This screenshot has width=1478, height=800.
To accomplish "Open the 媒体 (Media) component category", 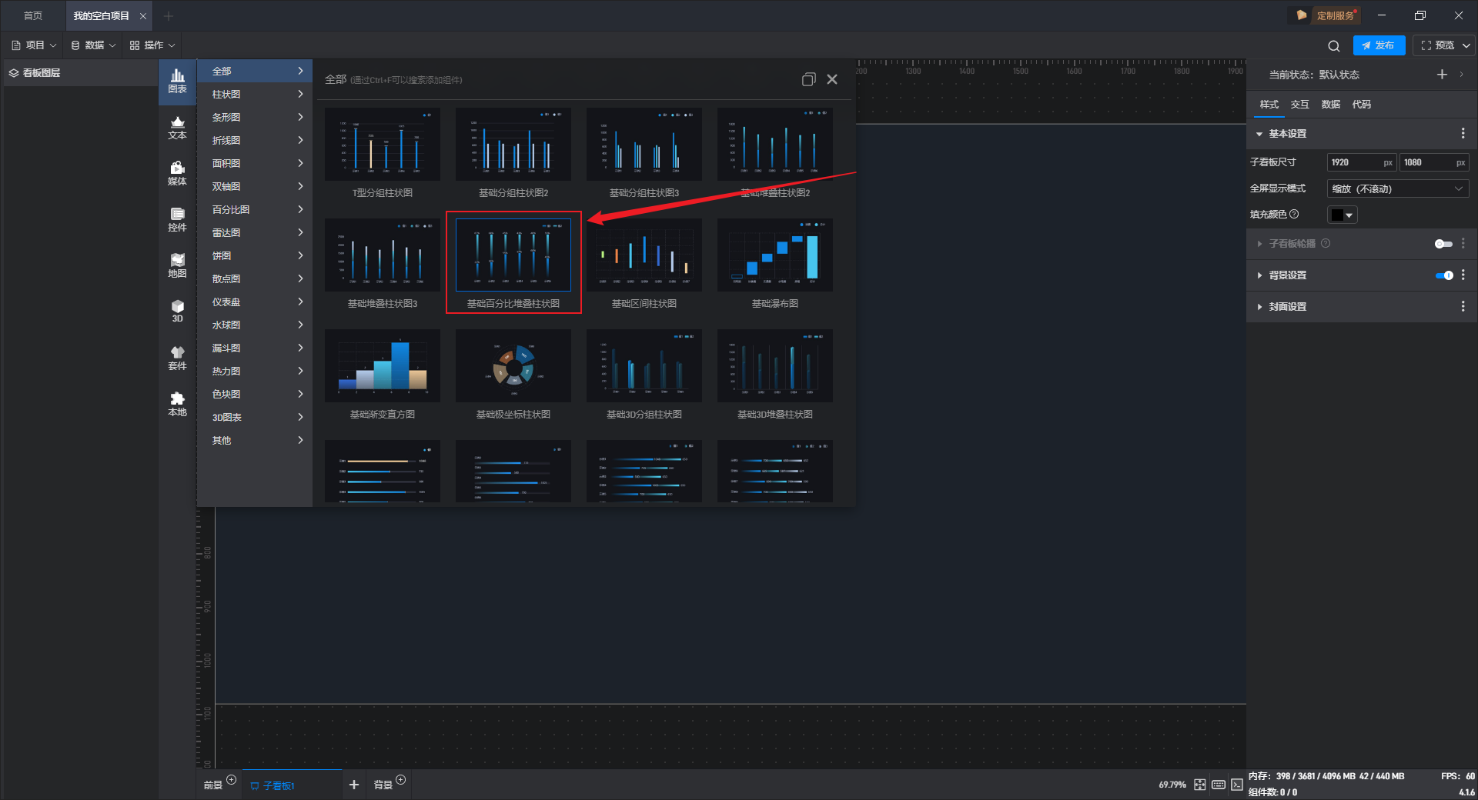I will click(x=177, y=174).
